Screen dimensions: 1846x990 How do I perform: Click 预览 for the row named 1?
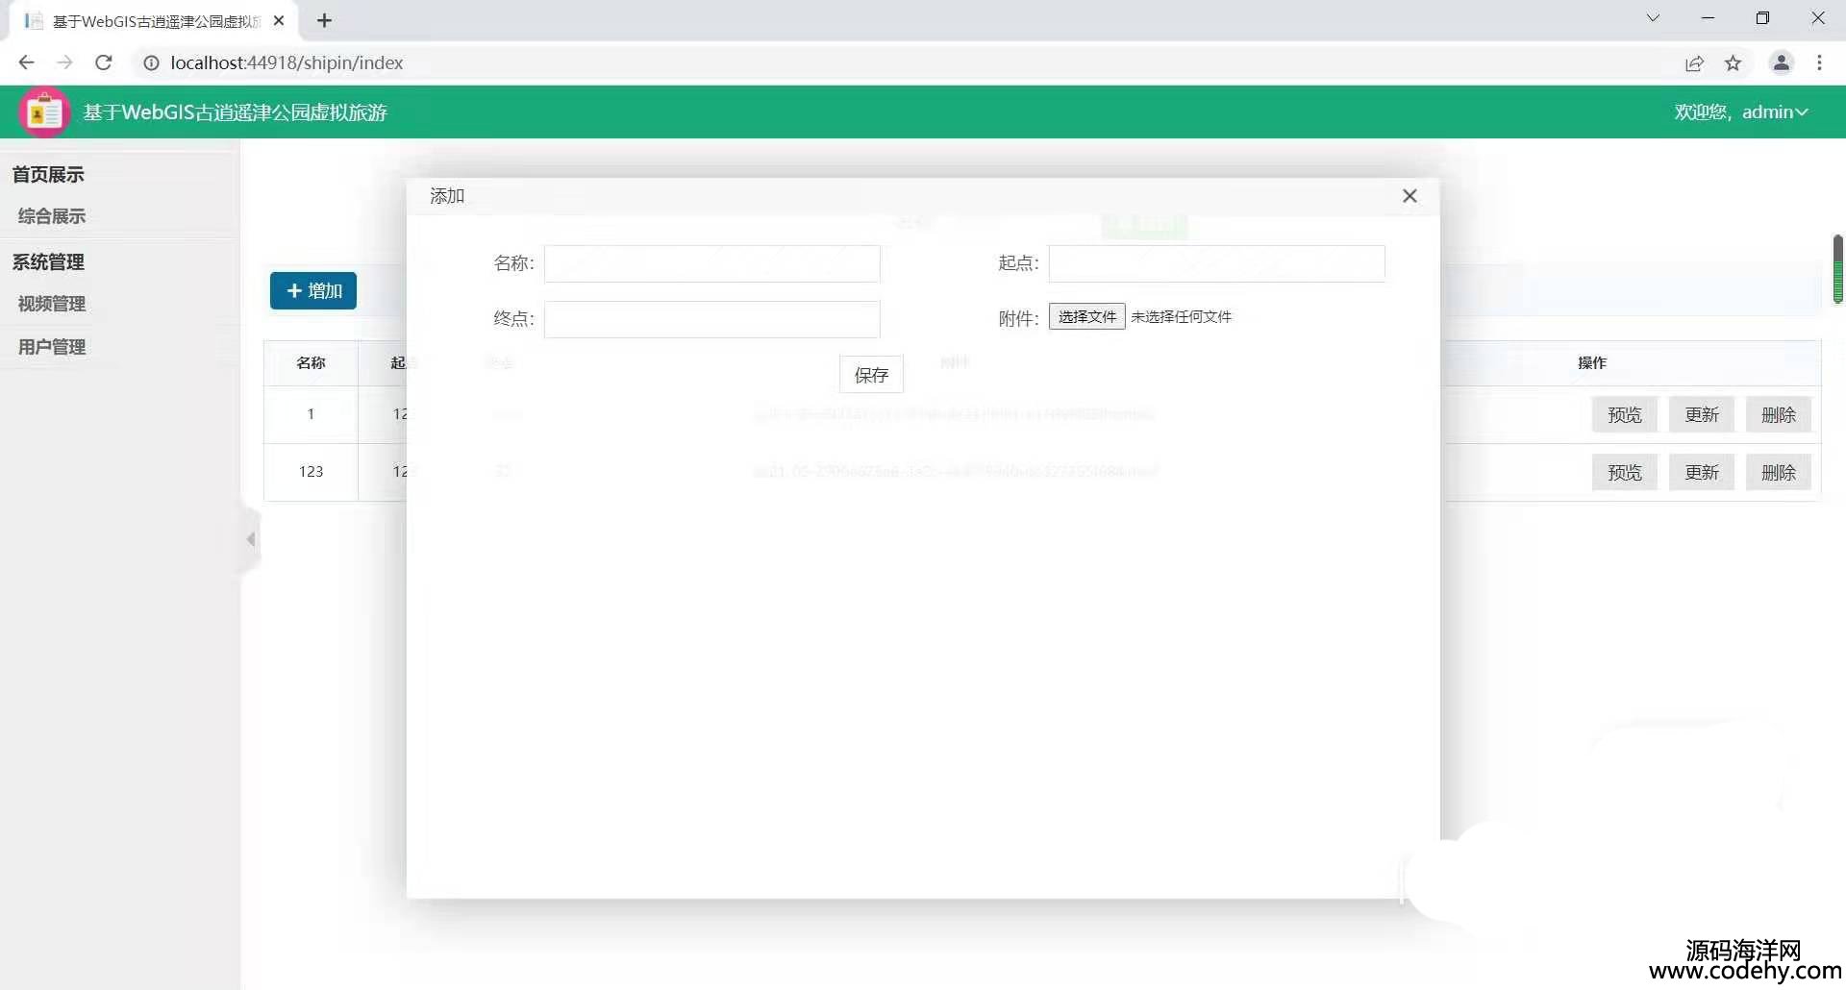[1625, 415]
